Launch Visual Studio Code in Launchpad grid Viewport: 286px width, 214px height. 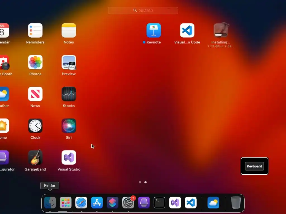(187, 30)
